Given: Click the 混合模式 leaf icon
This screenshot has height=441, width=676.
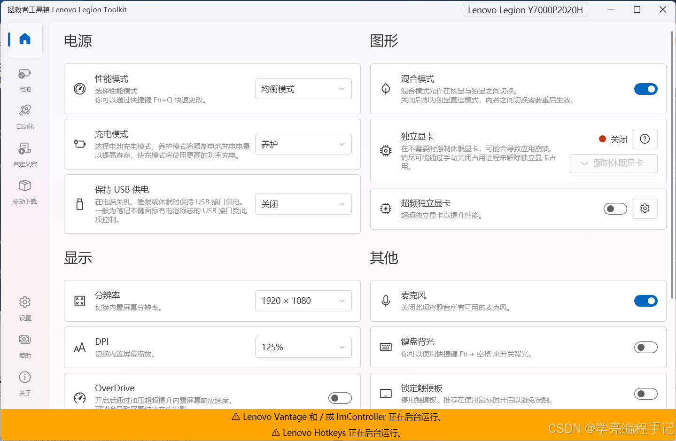Looking at the screenshot, I should [x=386, y=89].
